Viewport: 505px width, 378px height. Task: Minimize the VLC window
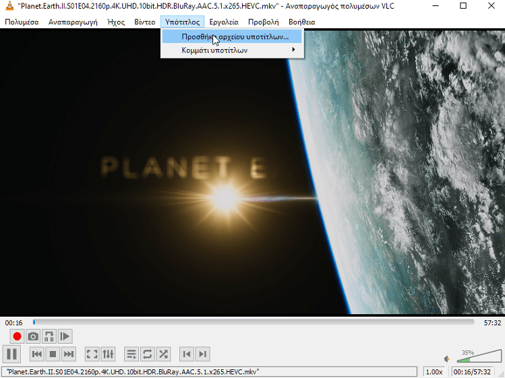436,6
